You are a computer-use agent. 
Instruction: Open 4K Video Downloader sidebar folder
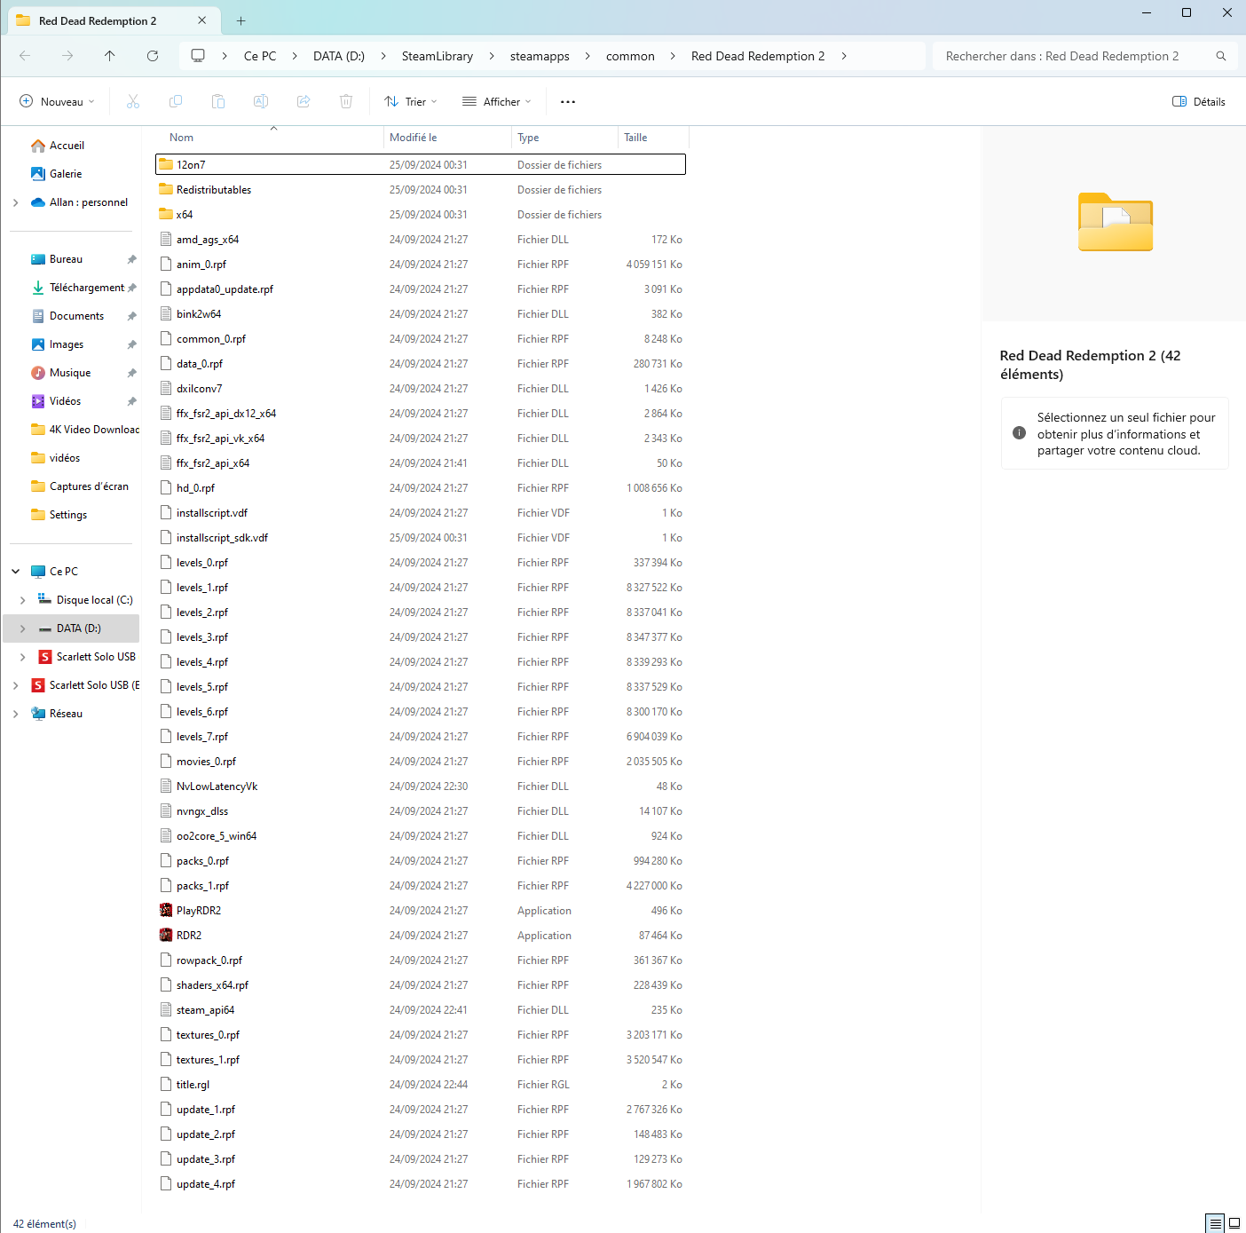pyautogui.click(x=85, y=430)
